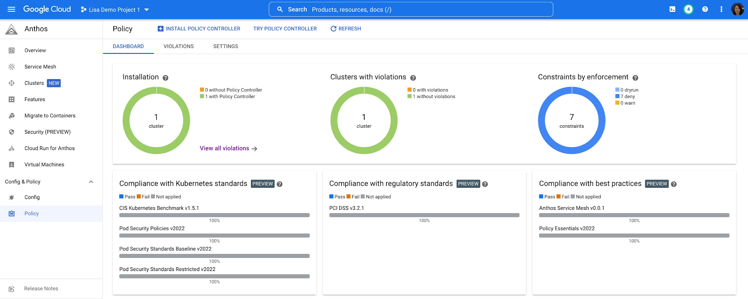Click the Release Notes icon
The width and height of the screenshot is (748, 299).
pyautogui.click(x=12, y=289)
